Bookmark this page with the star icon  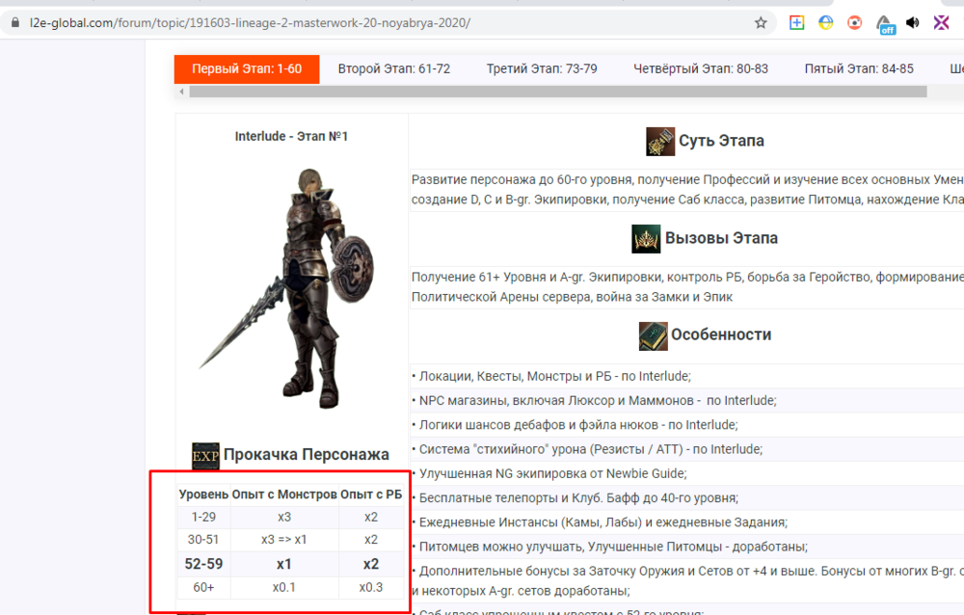[x=761, y=22]
